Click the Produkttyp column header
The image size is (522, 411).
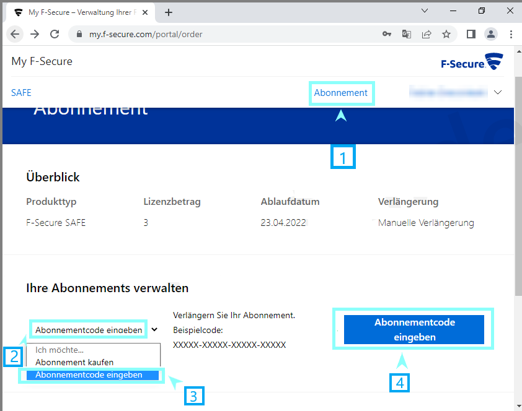51,202
